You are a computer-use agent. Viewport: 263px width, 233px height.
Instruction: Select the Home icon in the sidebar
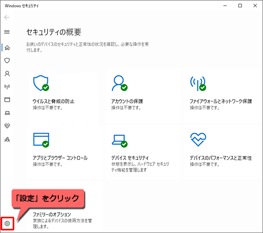(x=7, y=47)
